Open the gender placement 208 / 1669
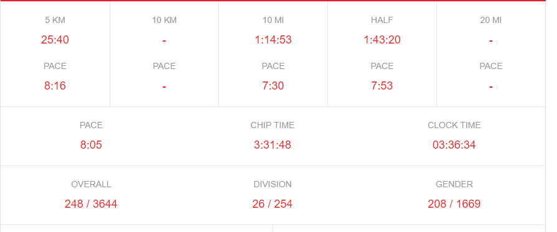Screen dimensions: 557x232 (454, 204)
